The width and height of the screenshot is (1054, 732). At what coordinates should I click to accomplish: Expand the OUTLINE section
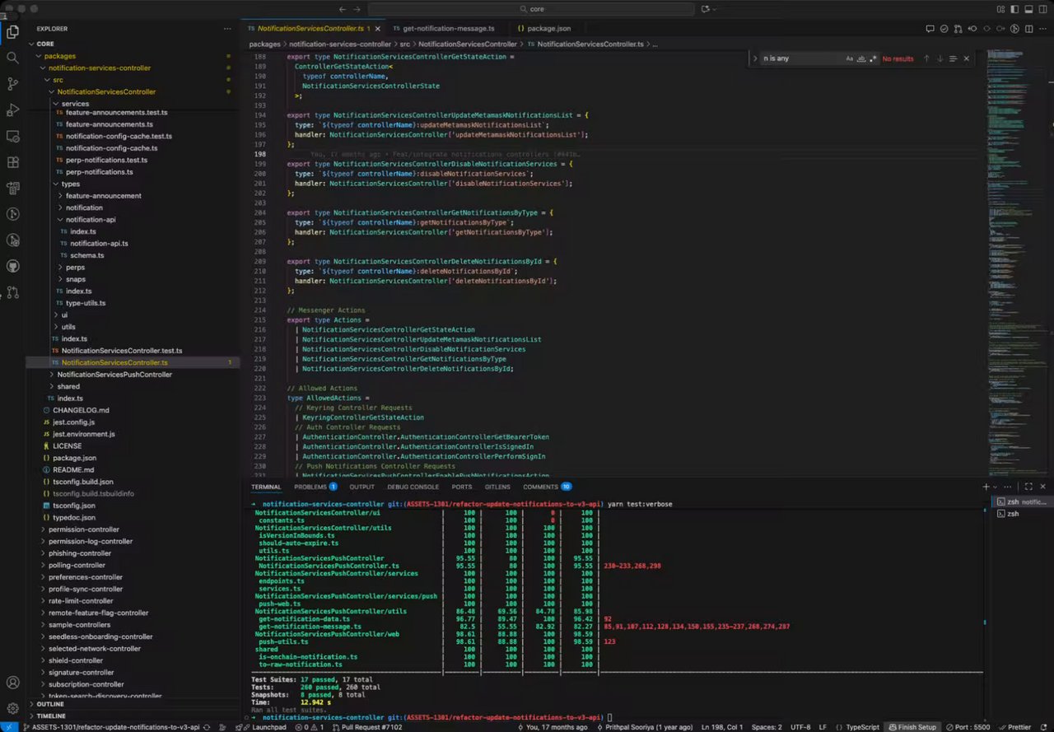50,704
